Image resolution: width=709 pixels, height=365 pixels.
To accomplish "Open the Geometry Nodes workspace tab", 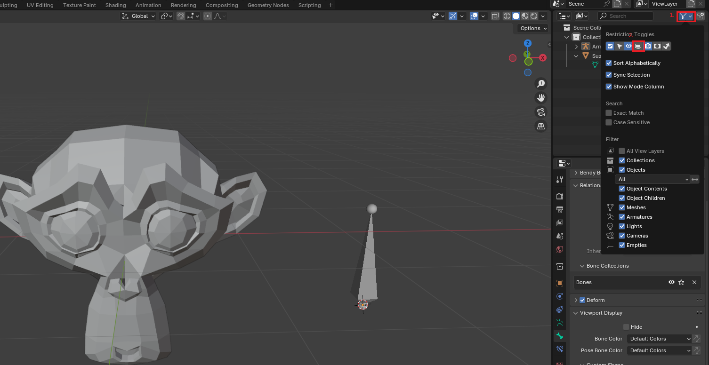I will 268,5.
